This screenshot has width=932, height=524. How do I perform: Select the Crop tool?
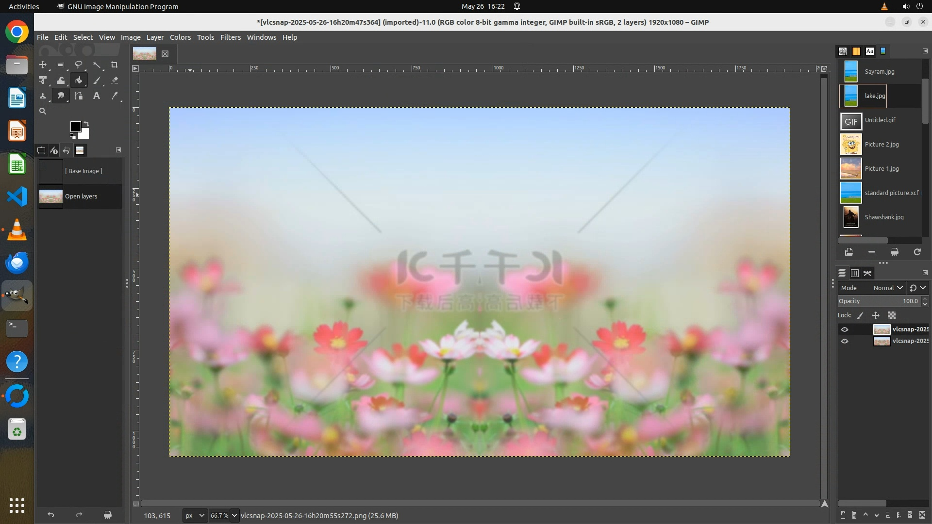(115, 65)
